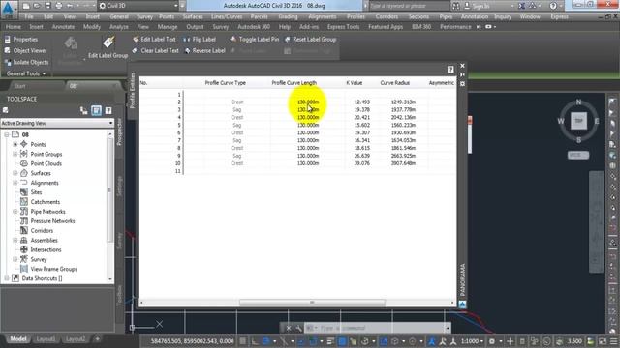Screen dimensions: 620x348
Task: Select Corridors in Prospector tree
Action: [42, 231]
